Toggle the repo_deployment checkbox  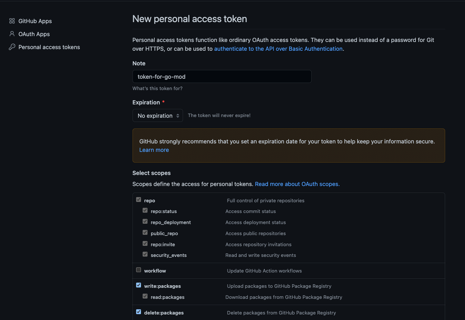click(x=145, y=221)
